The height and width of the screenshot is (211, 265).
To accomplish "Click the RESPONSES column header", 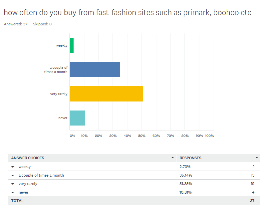I will point(190,158).
